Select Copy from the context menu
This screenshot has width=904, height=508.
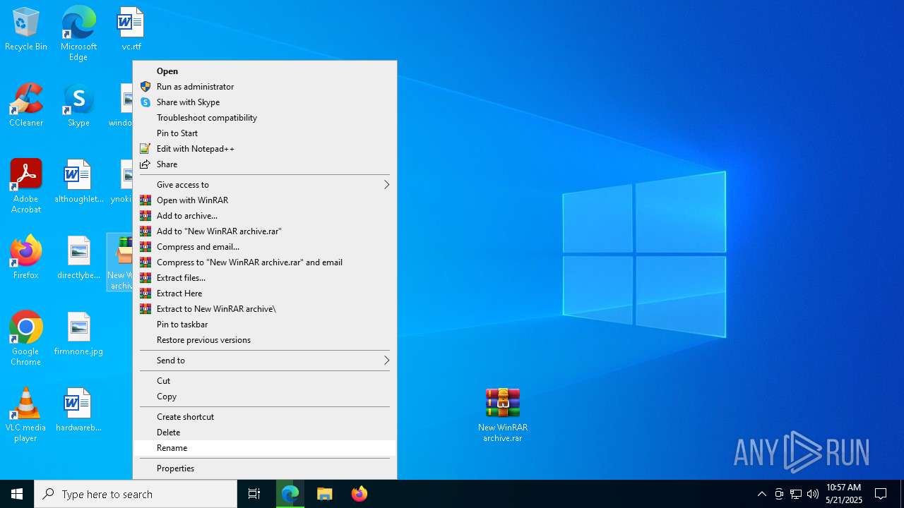pyautogui.click(x=265, y=397)
